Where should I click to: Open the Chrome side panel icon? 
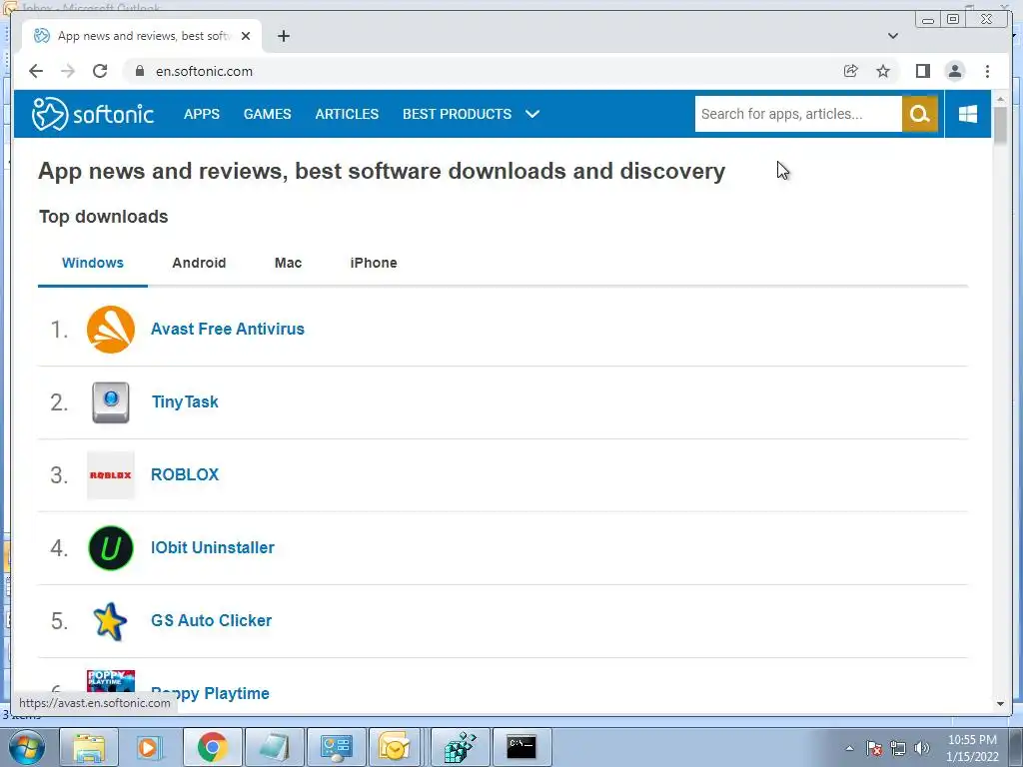922,71
